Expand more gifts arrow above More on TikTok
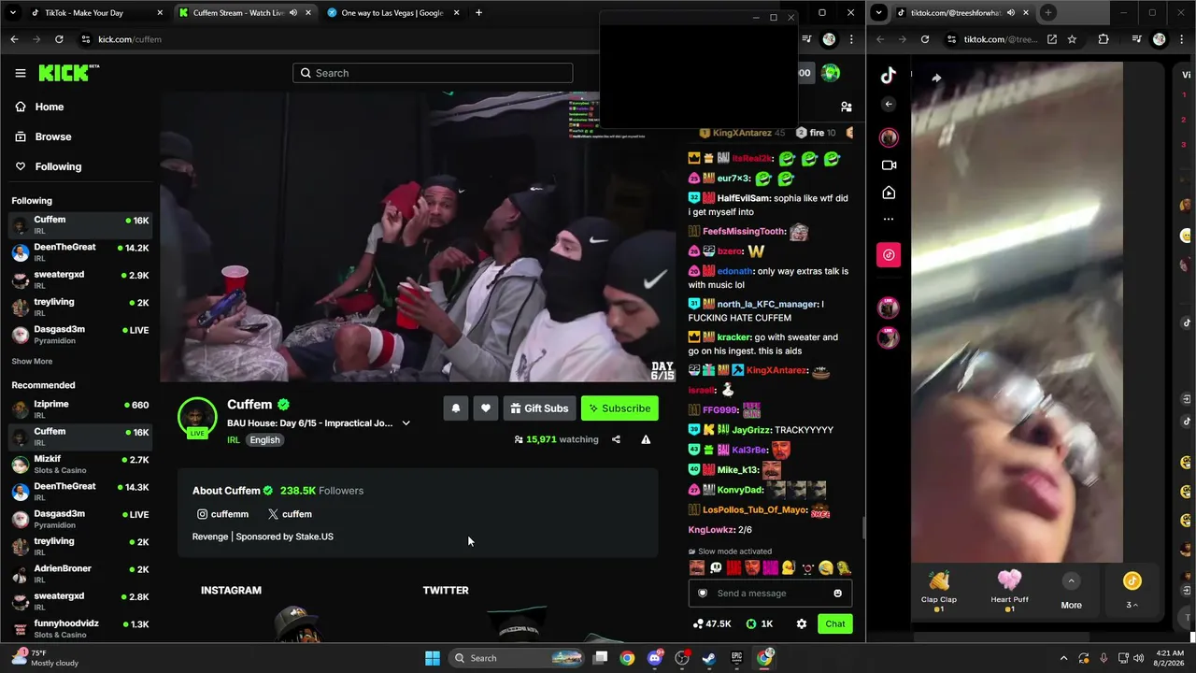The height and width of the screenshot is (673, 1196). [x=1071, y=581]
